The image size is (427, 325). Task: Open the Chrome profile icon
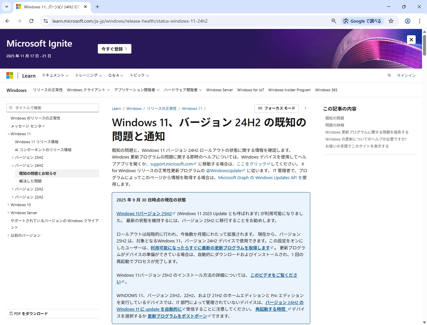(407, 21)
